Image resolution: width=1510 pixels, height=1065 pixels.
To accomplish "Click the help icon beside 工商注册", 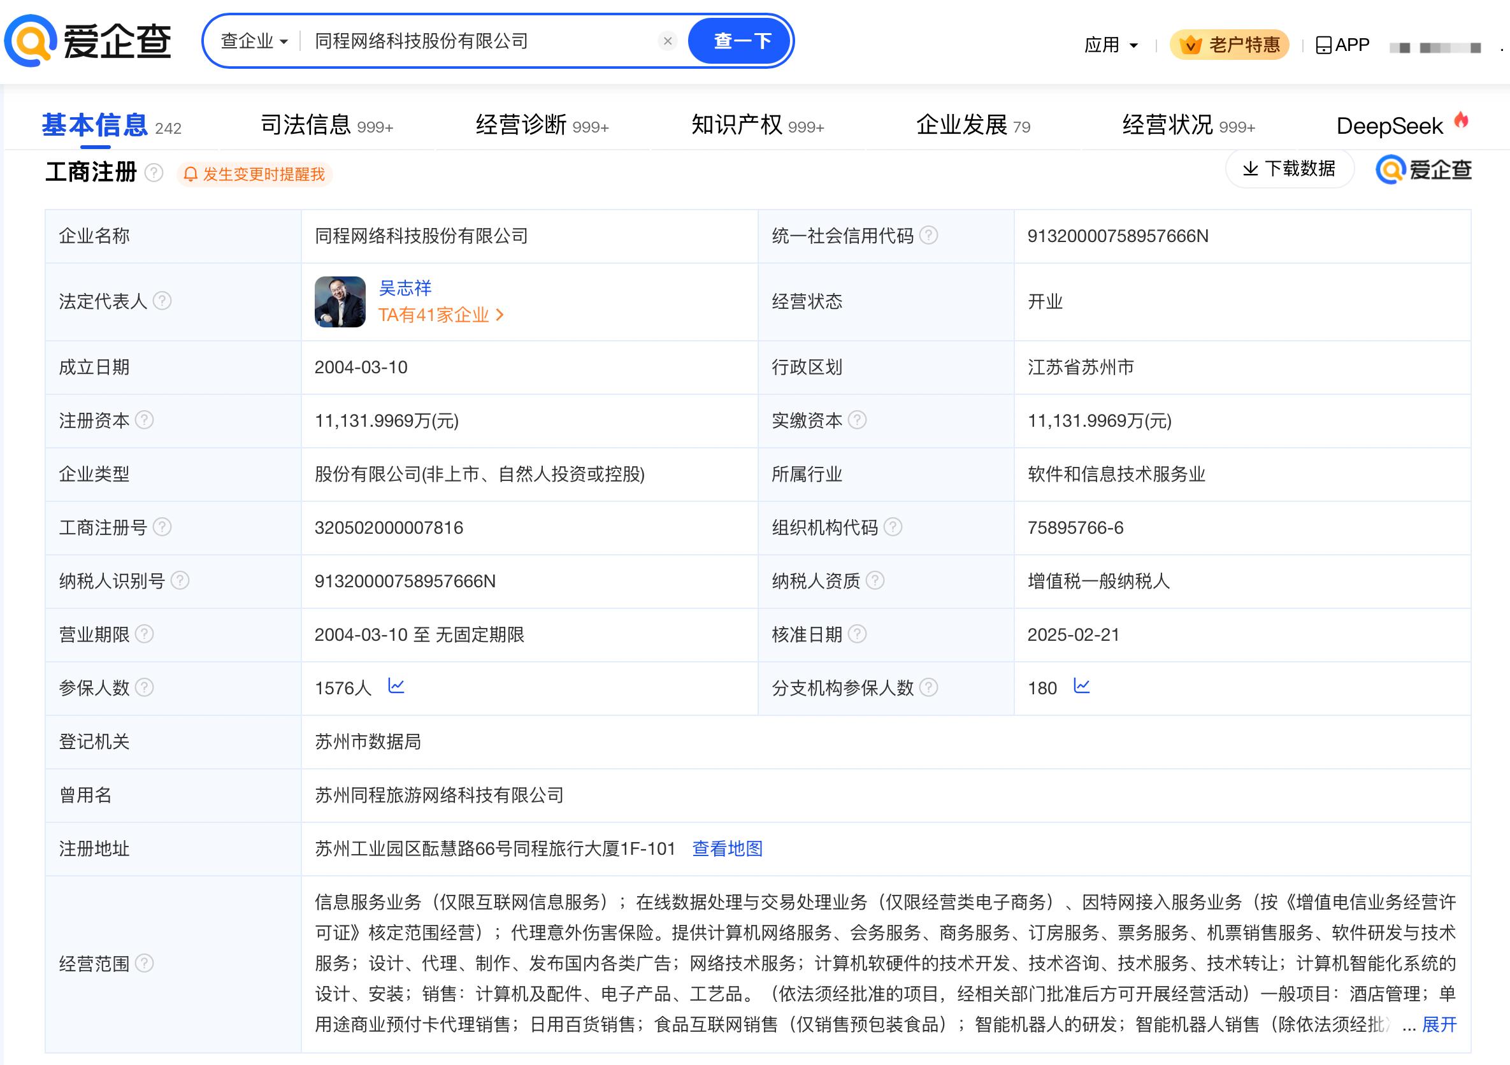I will [x=154, y=173].
